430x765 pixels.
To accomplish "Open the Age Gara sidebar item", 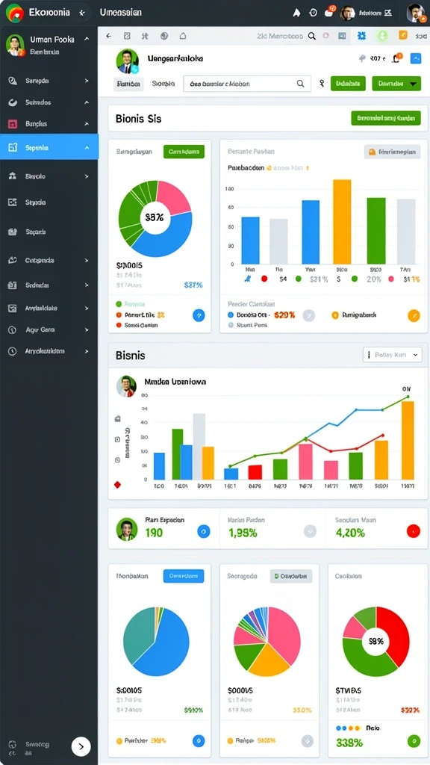I will tap(49, 329).
